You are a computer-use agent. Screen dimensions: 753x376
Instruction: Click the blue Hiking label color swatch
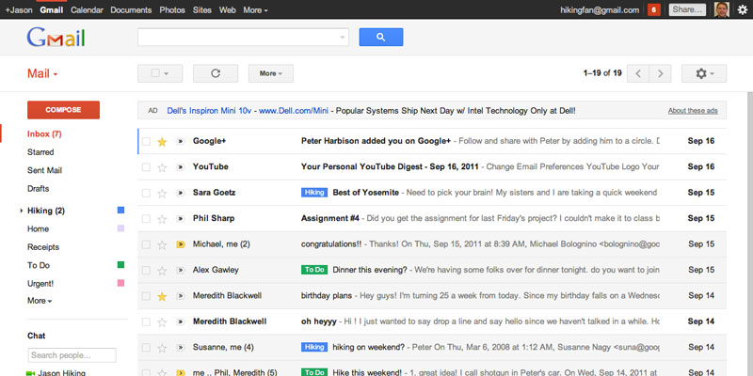click(121, 210)
